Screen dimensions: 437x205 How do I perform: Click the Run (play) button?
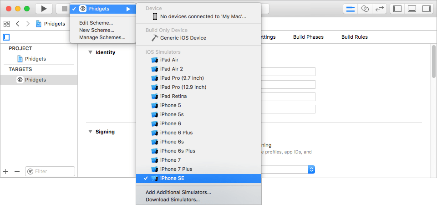(x=44, y=9)
